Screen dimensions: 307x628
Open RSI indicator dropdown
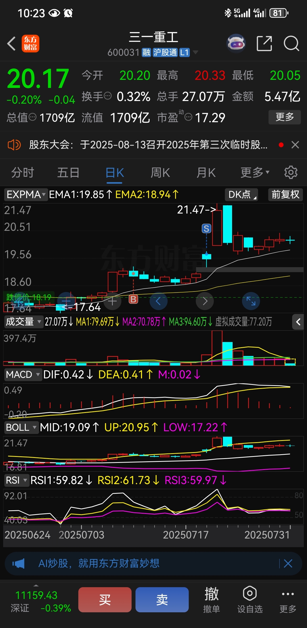point(17,480)
